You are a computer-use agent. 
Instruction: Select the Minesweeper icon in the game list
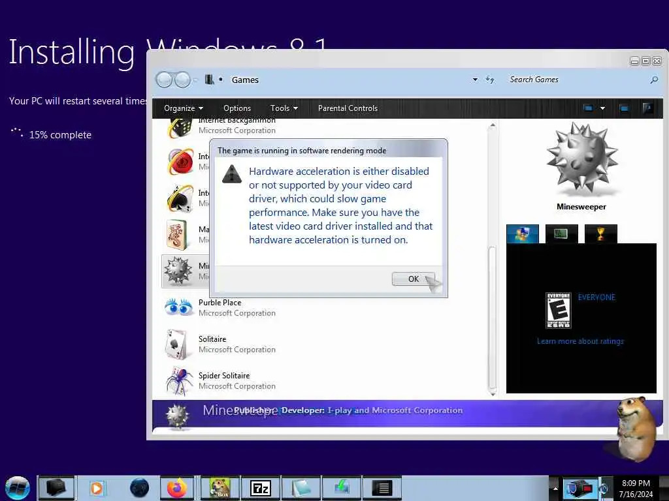pos(178,271)
